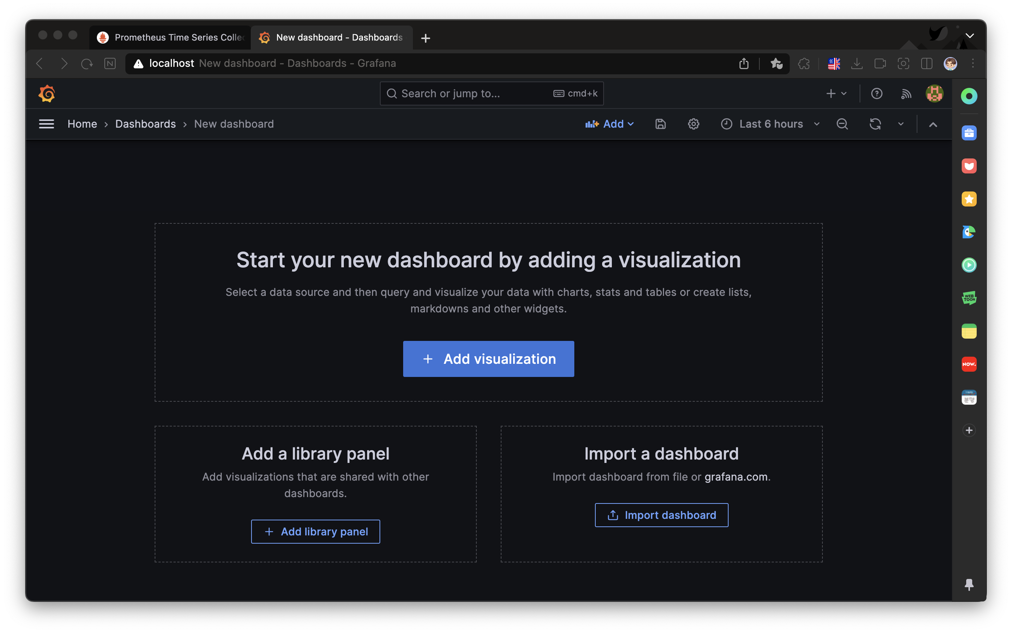The image size is (1012, 633).
Task: Expand the auto-refresh interval dropdown
Action: tap(901, 124)
